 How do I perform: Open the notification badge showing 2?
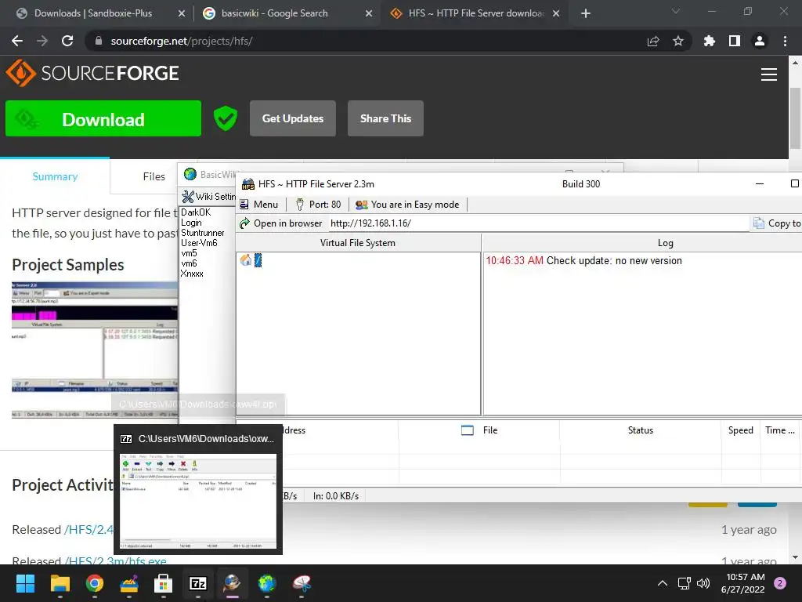coord(780,583)
